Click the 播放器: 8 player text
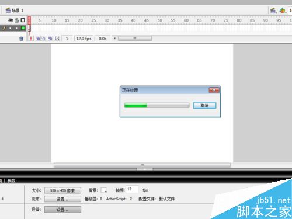This screenshot has height=219, width=292. [x=93, y=199]
